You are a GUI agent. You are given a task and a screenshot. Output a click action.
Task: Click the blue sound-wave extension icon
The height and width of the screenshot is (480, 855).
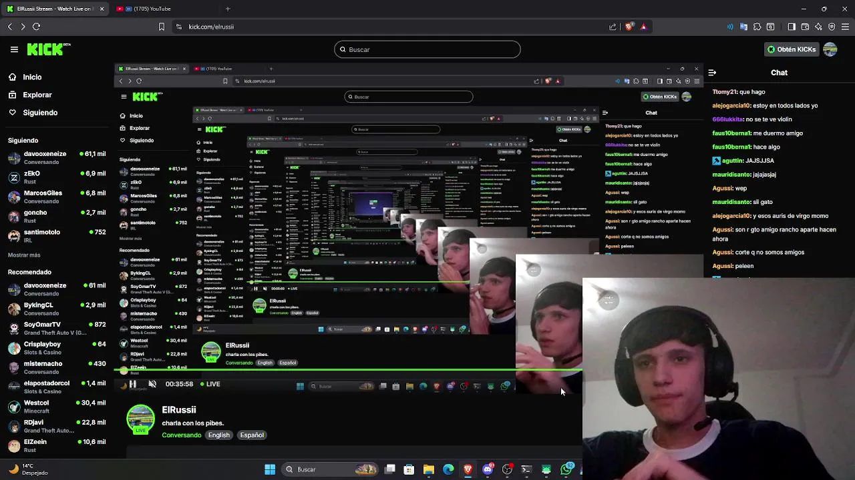730,27
